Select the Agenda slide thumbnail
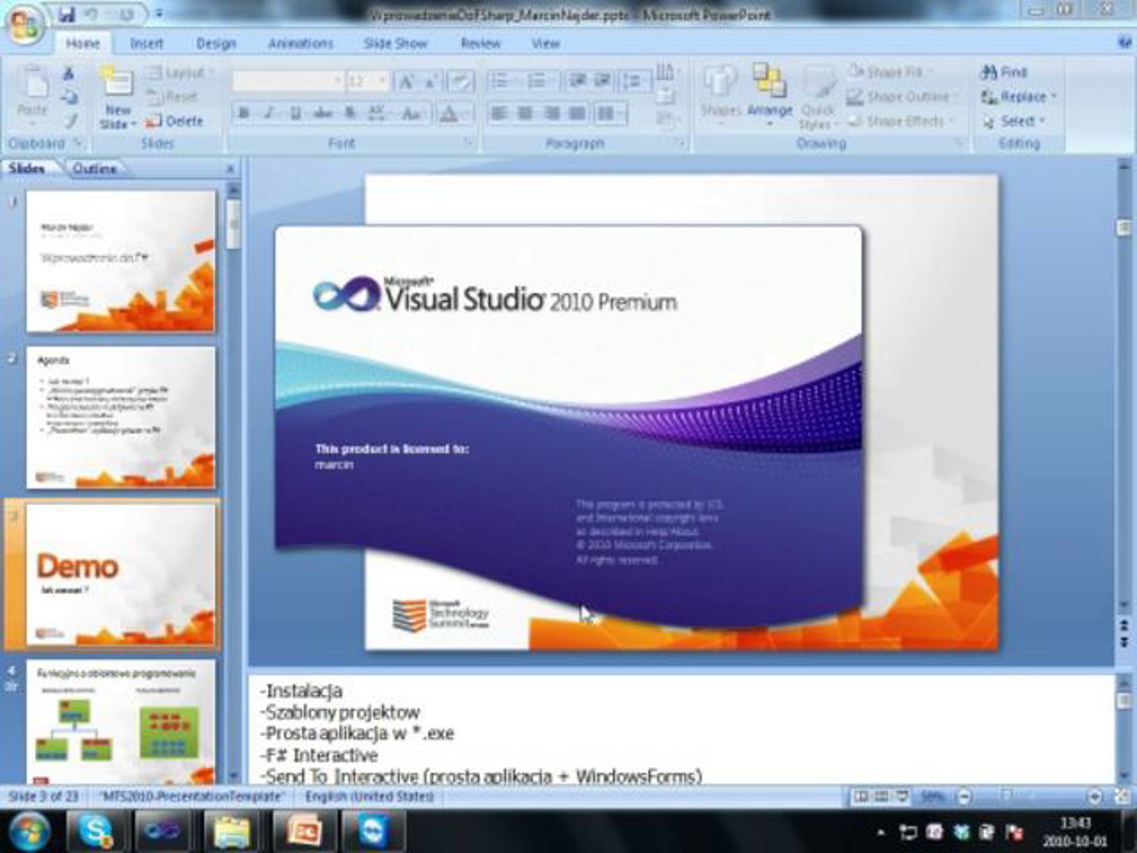The image size is (1137, 853). pos(121,417)
